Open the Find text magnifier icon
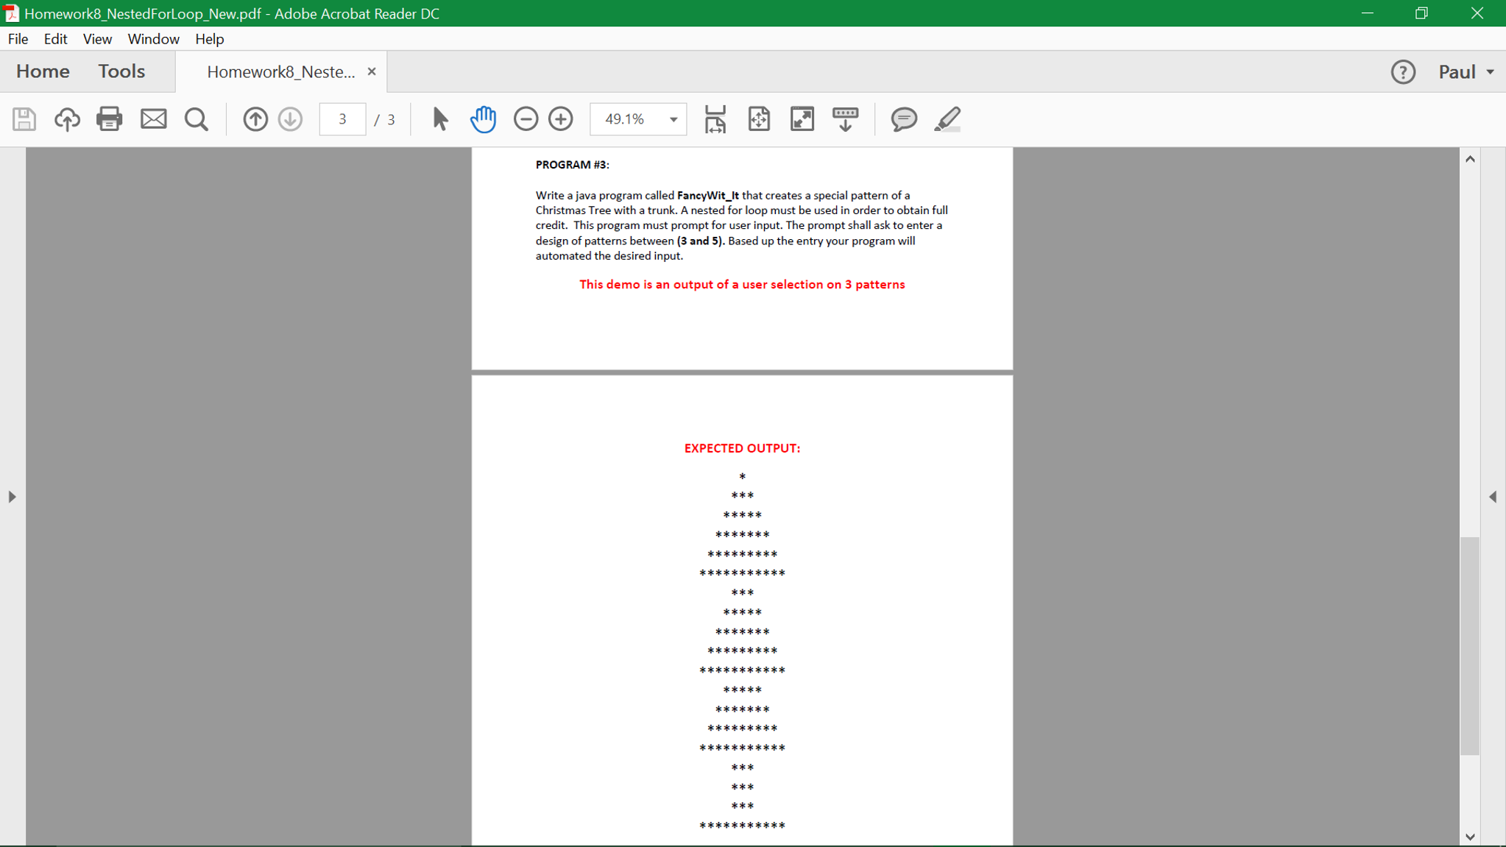The width and height of the screenshot is (1506, 847). [x=196, y=119]
